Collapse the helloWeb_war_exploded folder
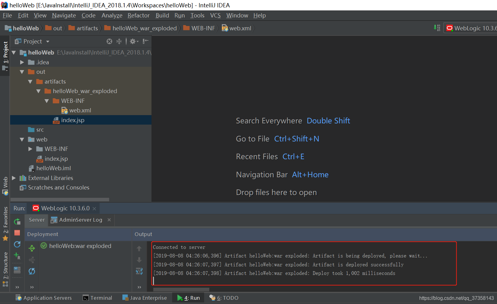This screenshot has width=497, height=304. click(x=39, y=91)
